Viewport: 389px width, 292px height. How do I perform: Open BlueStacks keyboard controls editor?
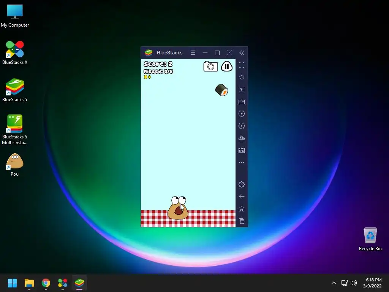click(x=242, y=102)
